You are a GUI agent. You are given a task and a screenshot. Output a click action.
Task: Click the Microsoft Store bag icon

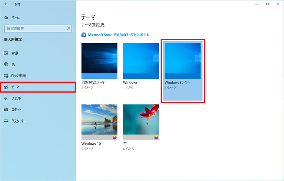click(84, 35)
